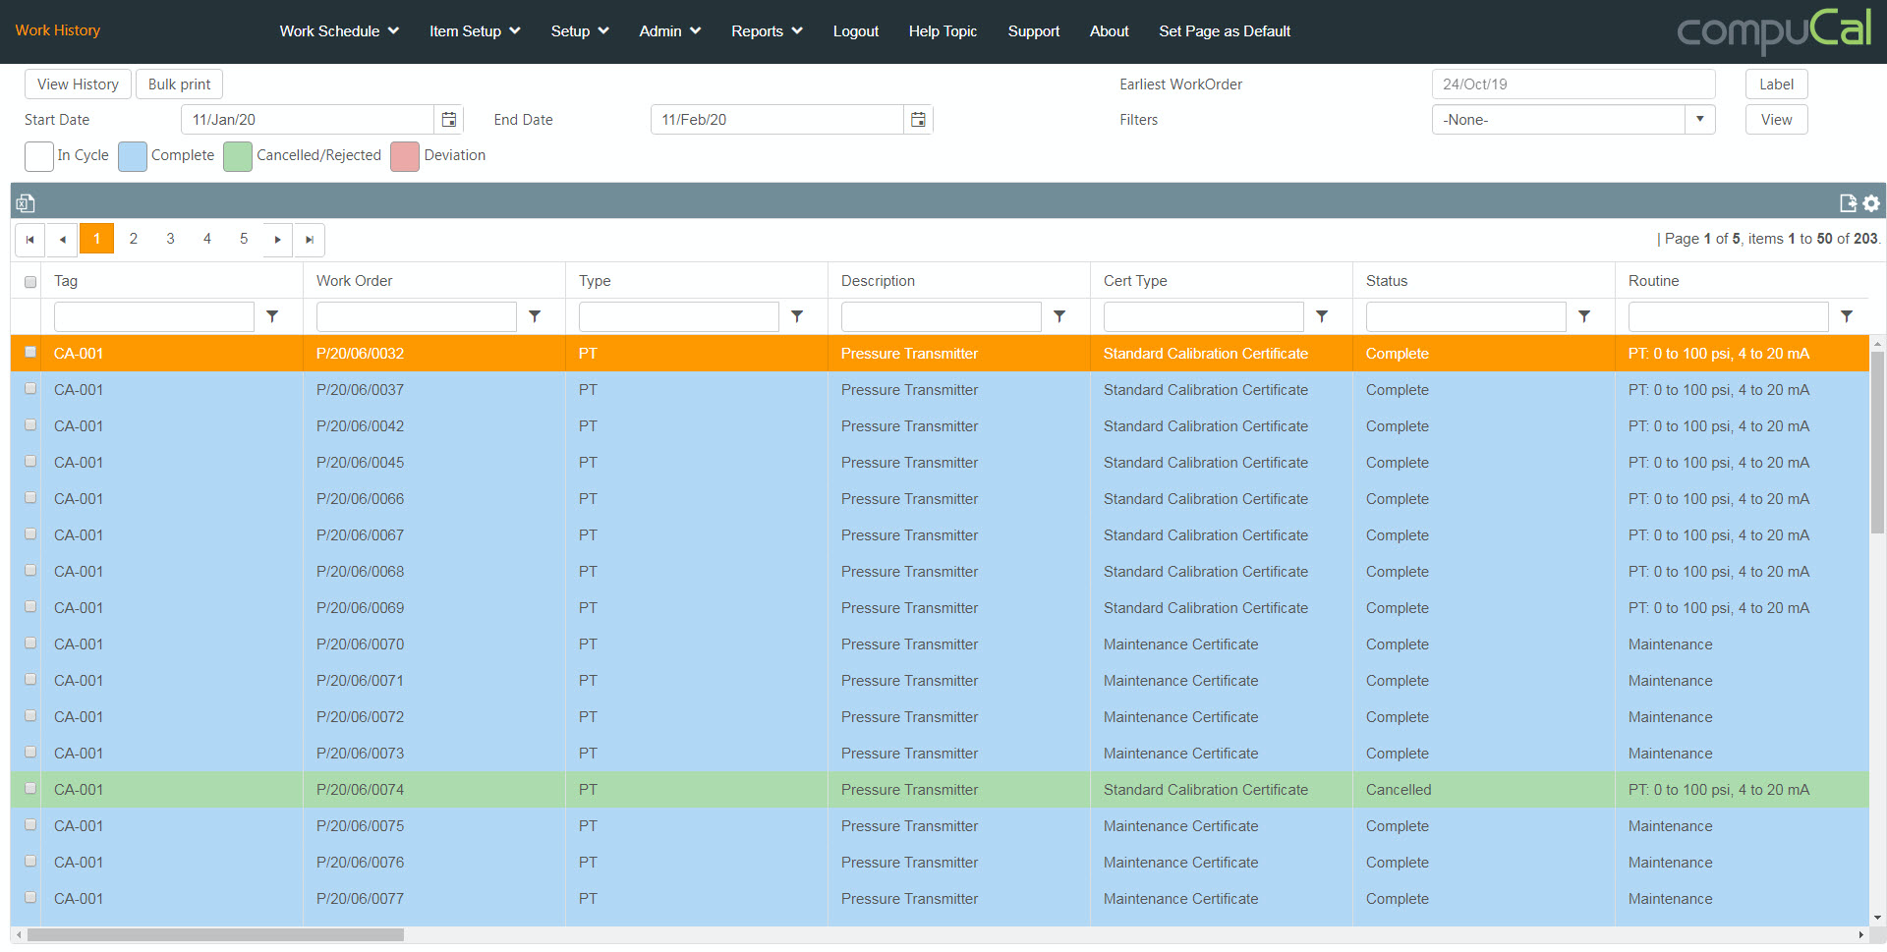Click the horizontal scrollbar thumb
Screen dimensions: 1887x952
tap(215, 935)
